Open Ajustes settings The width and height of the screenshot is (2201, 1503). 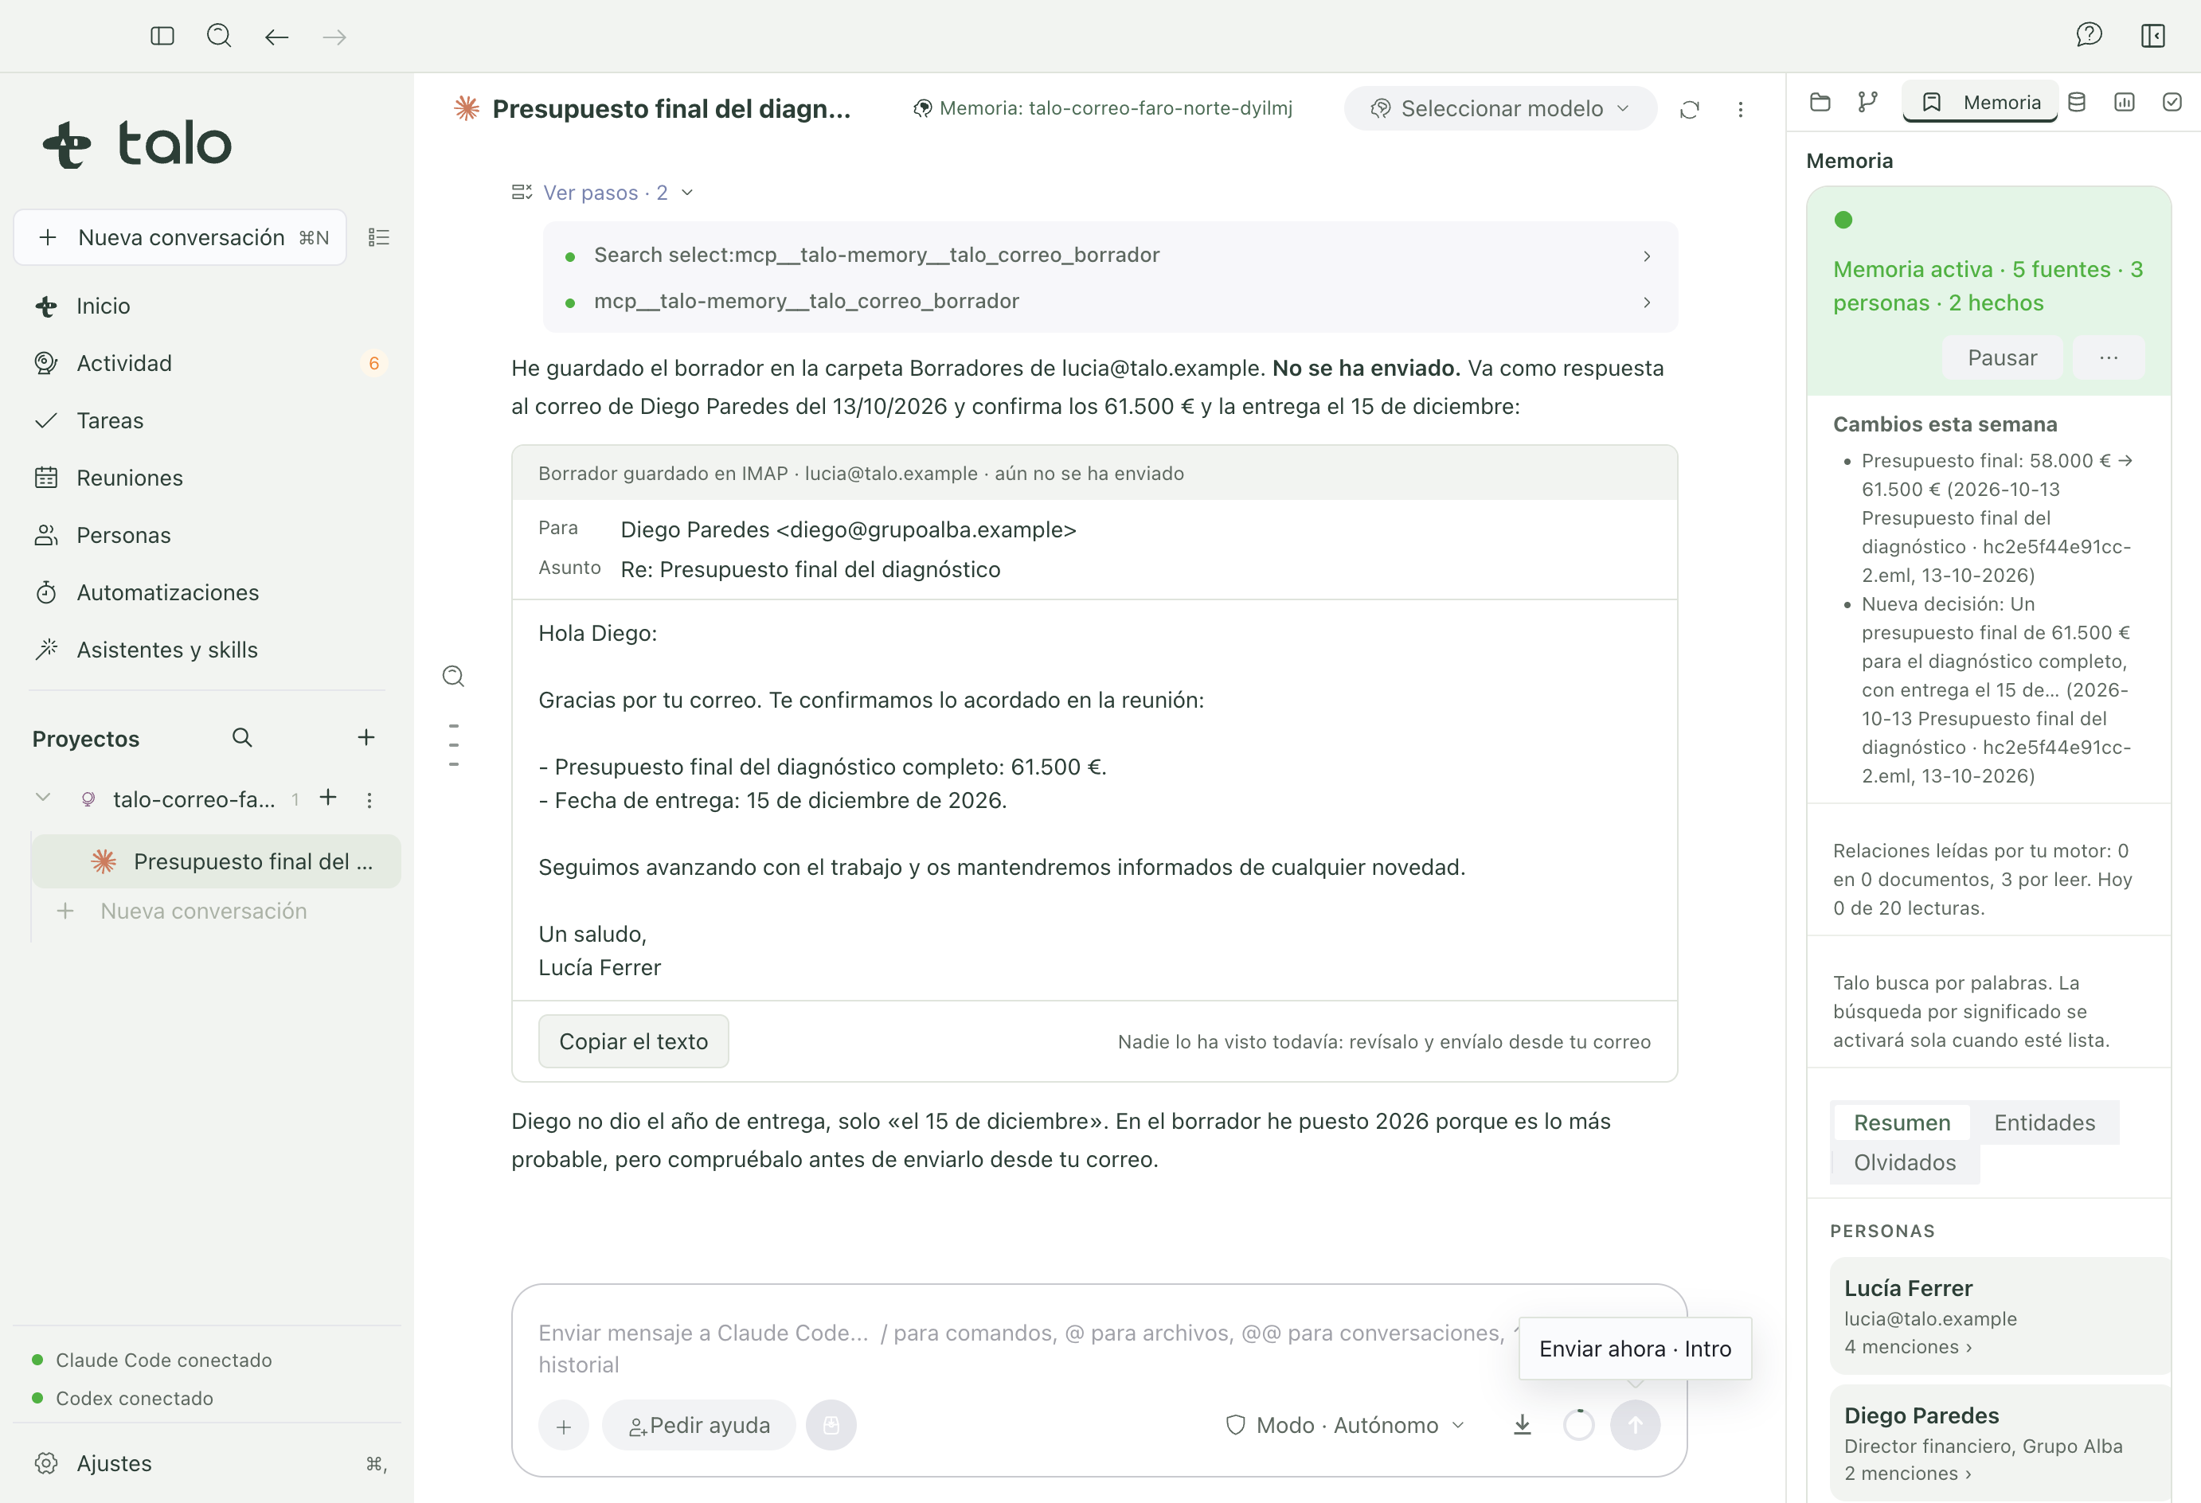(209, 1462)
